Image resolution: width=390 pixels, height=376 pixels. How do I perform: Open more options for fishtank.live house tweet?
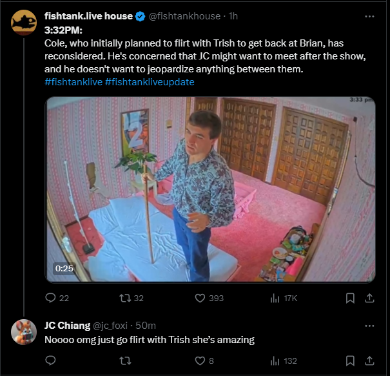[369, 16]
